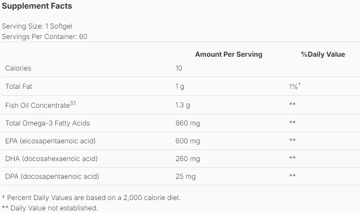Click the Total Omega-3 Fatty Acids label
Viewport: 360px width, 213px height.
click(48, 123)
